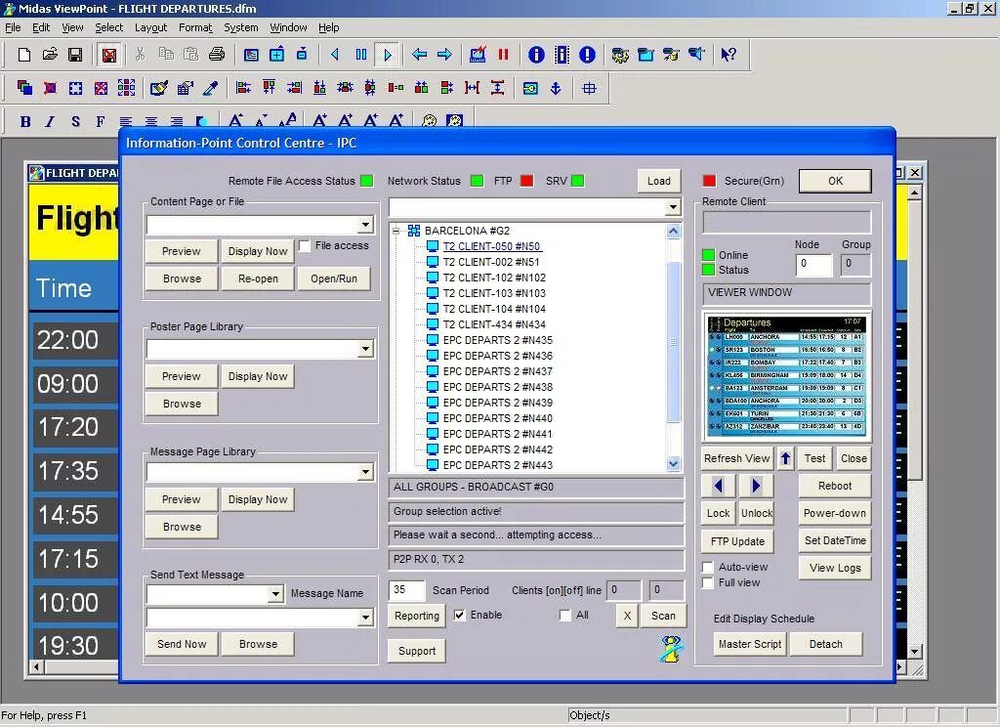Click the Departures viewer window thumbnail
Viewport: 1000px width, 727px height.
(786, 376)
